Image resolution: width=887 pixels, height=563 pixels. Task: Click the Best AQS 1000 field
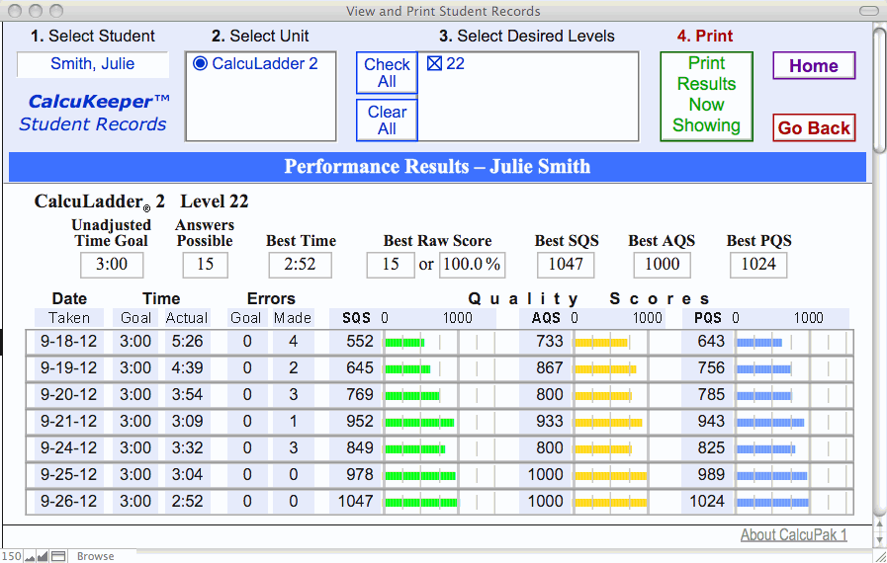[x=662, y=265]
